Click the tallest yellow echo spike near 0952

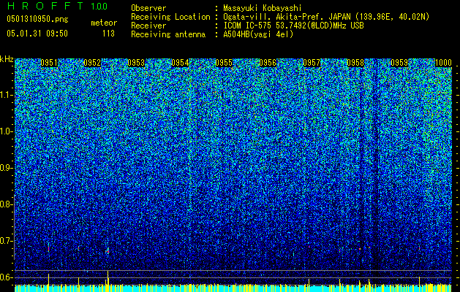(x=108, y=278)
